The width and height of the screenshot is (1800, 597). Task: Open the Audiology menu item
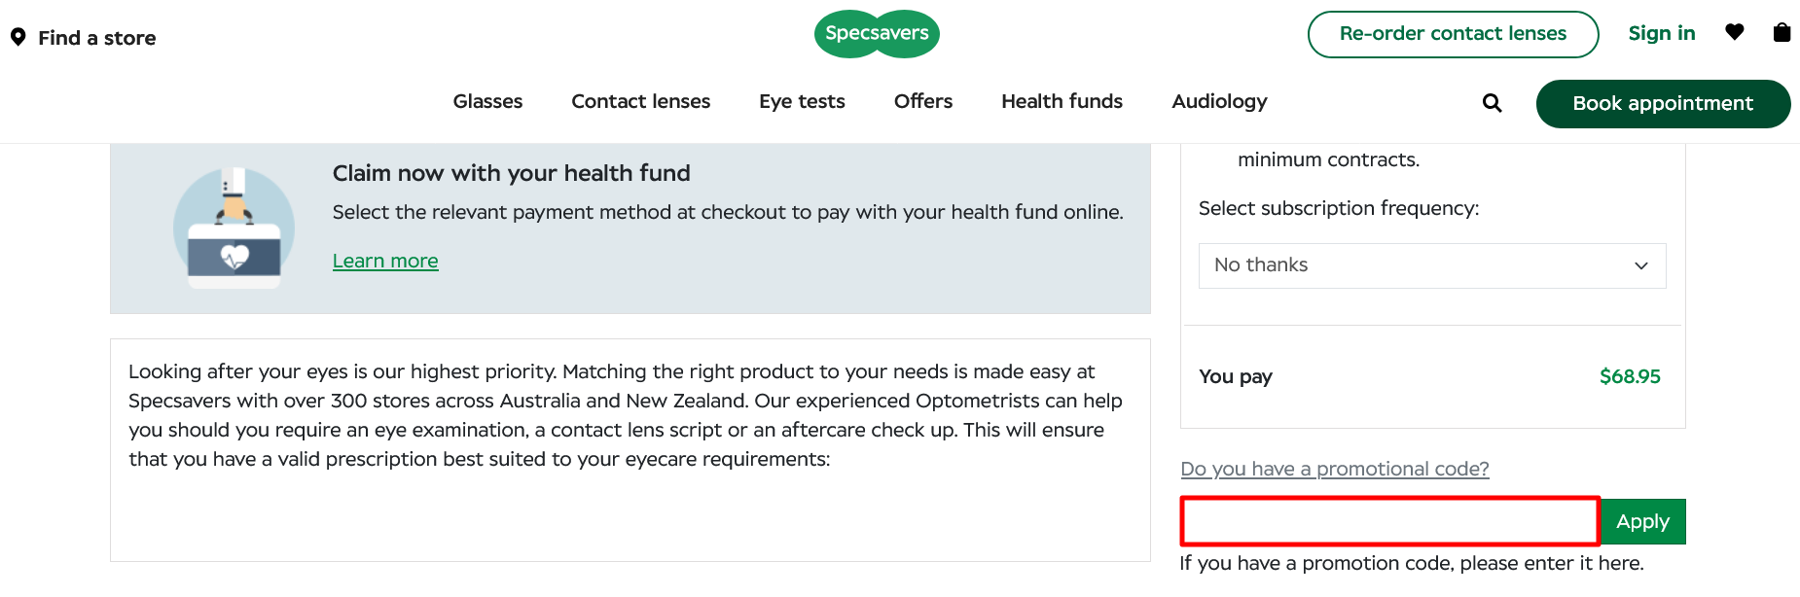coord(1219,101)
